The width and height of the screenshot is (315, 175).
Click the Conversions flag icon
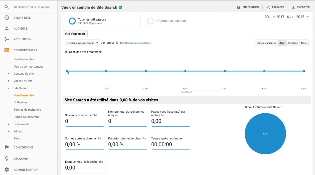[x=7, y=147]
